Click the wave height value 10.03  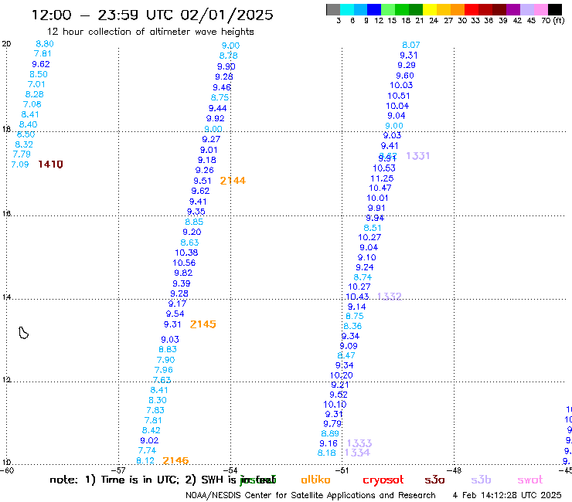tap(401, 85)
